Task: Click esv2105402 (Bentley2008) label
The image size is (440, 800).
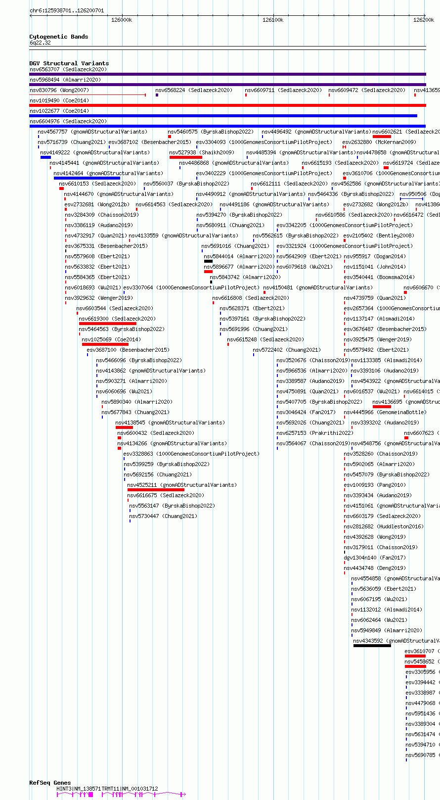Action: (379, 235)
